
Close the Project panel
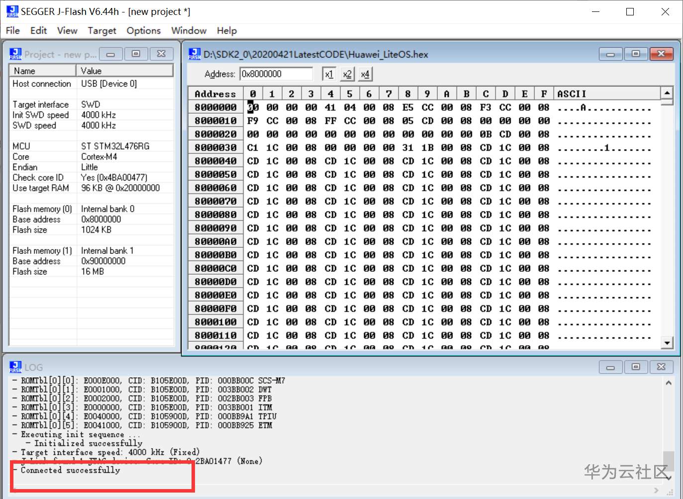161,54
